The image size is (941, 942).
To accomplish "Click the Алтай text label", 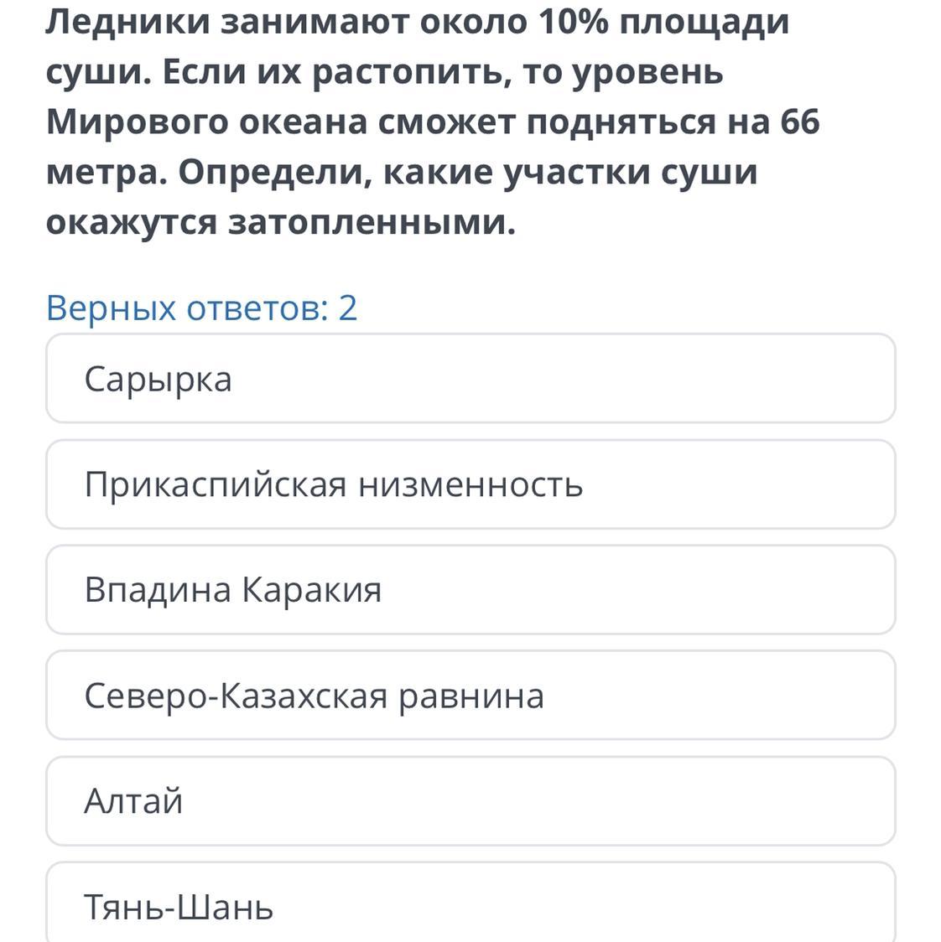I will pyautogui.click(x=133, y=802).
